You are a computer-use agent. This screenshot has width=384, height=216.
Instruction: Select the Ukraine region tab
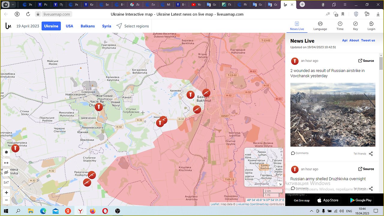[51, 26]
